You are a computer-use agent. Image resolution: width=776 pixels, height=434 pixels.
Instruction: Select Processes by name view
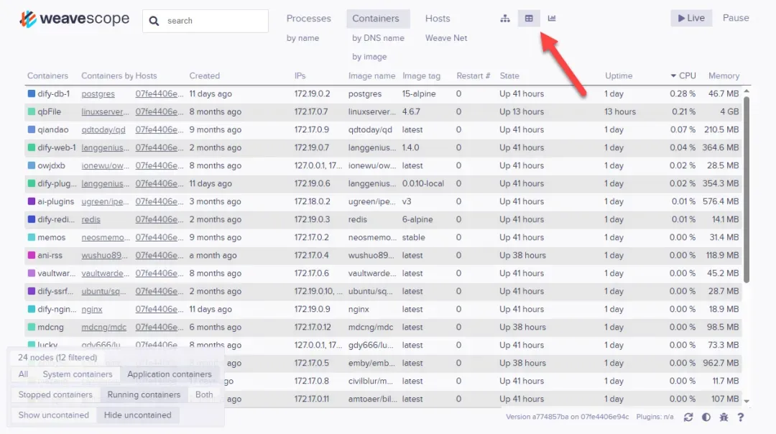[x=303, y=38]
